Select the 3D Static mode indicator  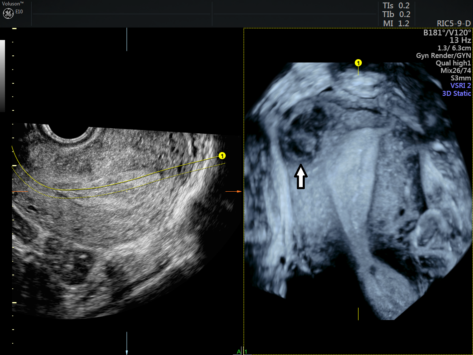coord(456,93)
